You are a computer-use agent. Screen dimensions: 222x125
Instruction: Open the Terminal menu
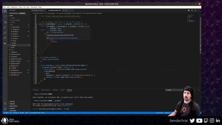[x=34, y=7]
